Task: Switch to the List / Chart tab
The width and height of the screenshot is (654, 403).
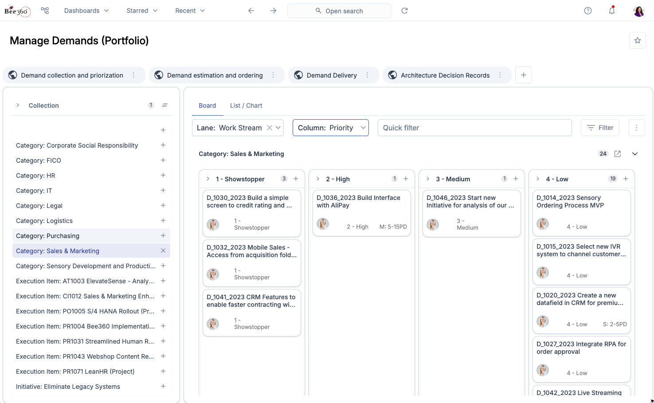Action: (x=246, y=106)
